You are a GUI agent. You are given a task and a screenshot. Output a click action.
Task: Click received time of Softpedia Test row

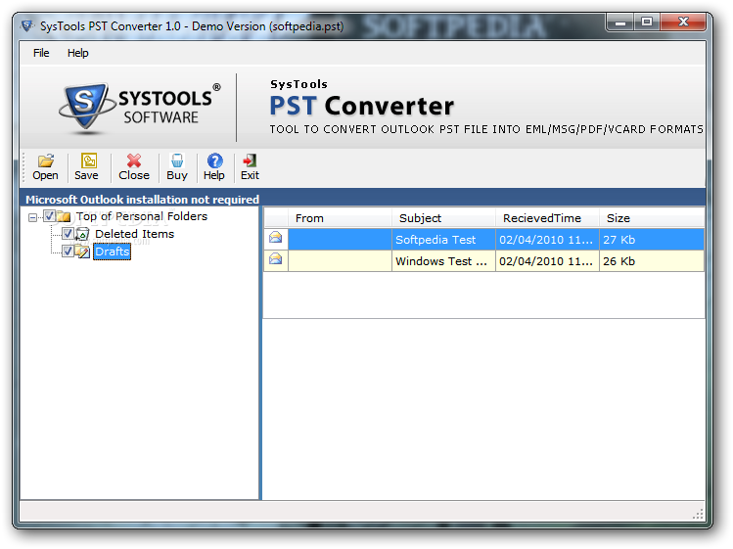(x=547, y=240)
